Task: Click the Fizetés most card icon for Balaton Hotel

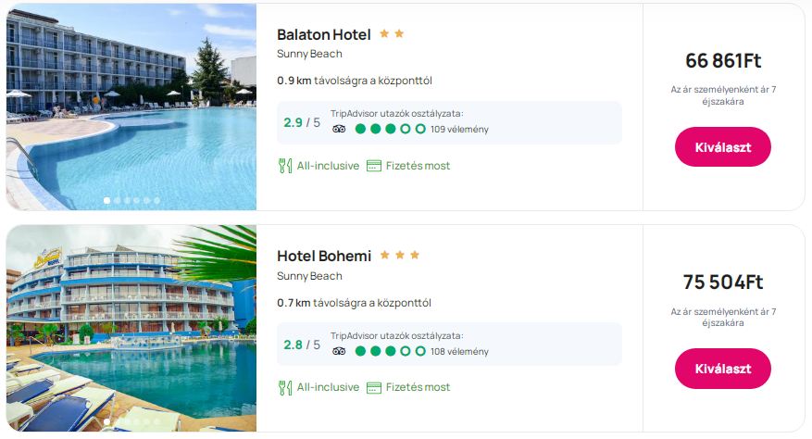Action: tap(374, 166)
